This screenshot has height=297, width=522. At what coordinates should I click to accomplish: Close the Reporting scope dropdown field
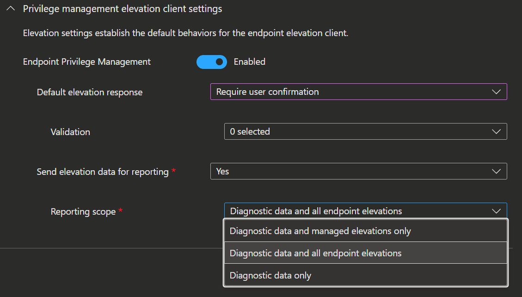[x=366, y=211]
